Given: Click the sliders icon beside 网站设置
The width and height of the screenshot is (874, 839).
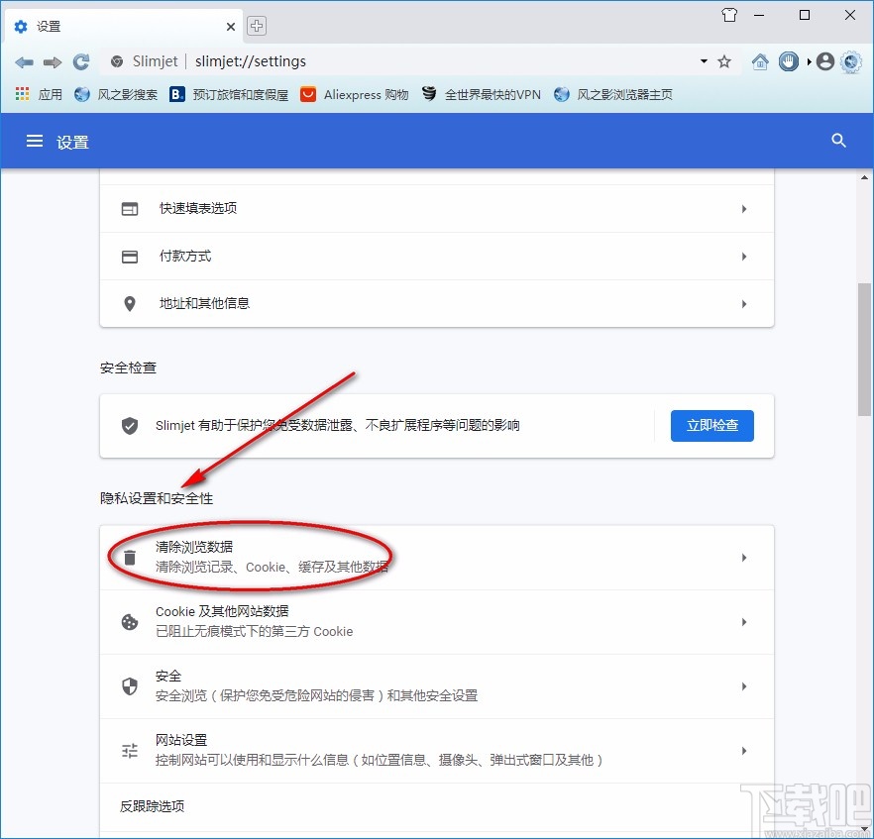Looking at the screenshot, I should point(129,750).
